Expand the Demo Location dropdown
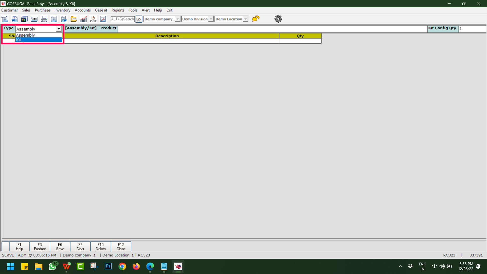The image size is (487, 274). [x=245, y=19]
